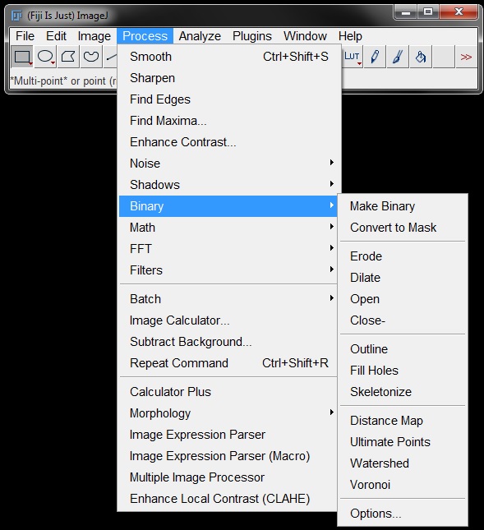Open Image Expression Parser
484x530 pixels.
pos(228,435)
